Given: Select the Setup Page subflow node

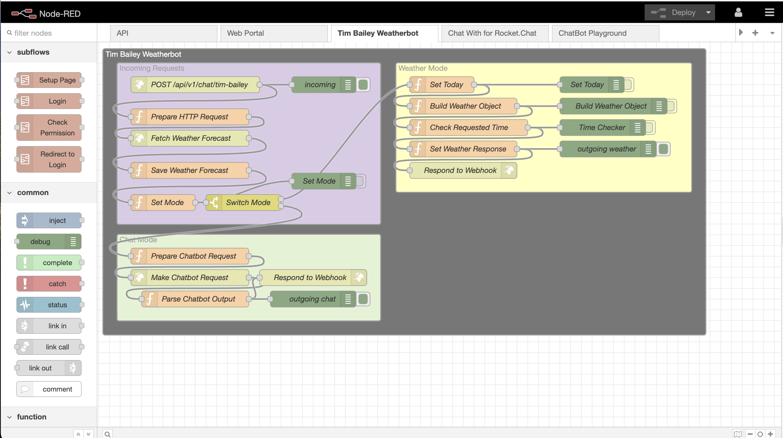Looking at the screenshot, I should (49, 80).
